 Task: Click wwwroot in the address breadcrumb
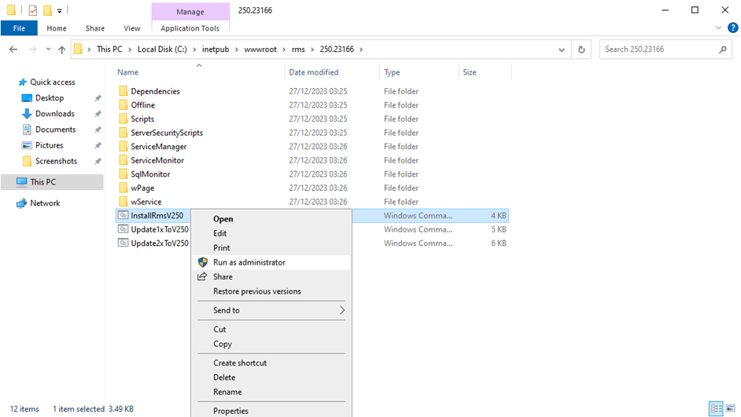tap(260, 49)
